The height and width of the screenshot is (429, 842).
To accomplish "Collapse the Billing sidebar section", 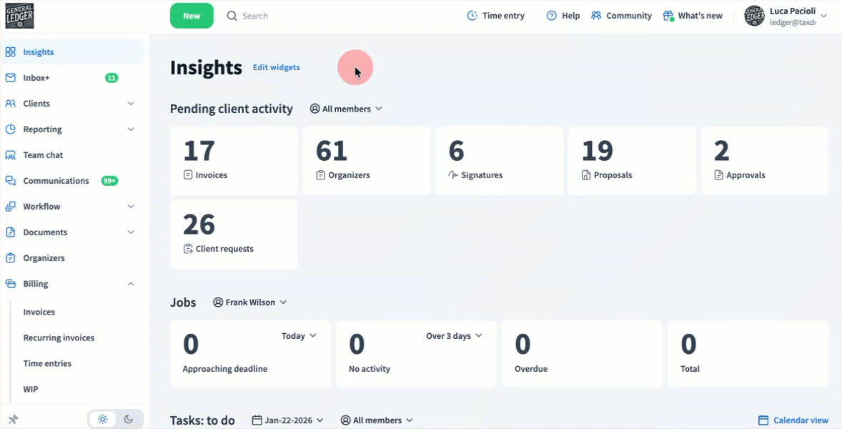I will (x=131, y=284).
